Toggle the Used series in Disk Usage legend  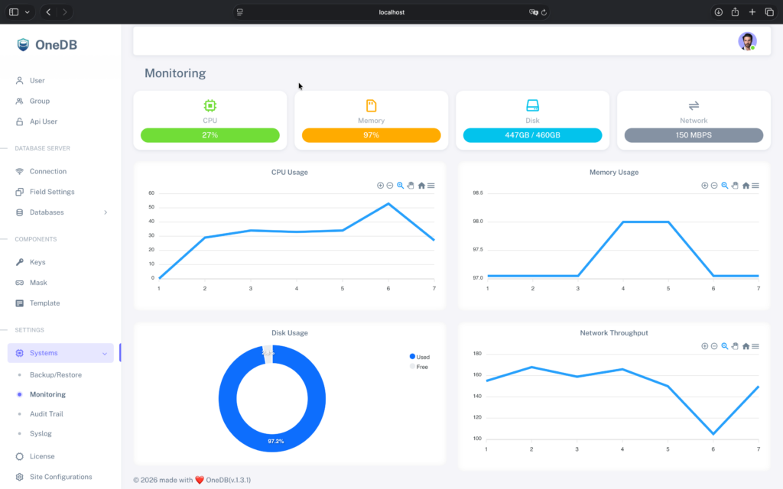point(418,357)
